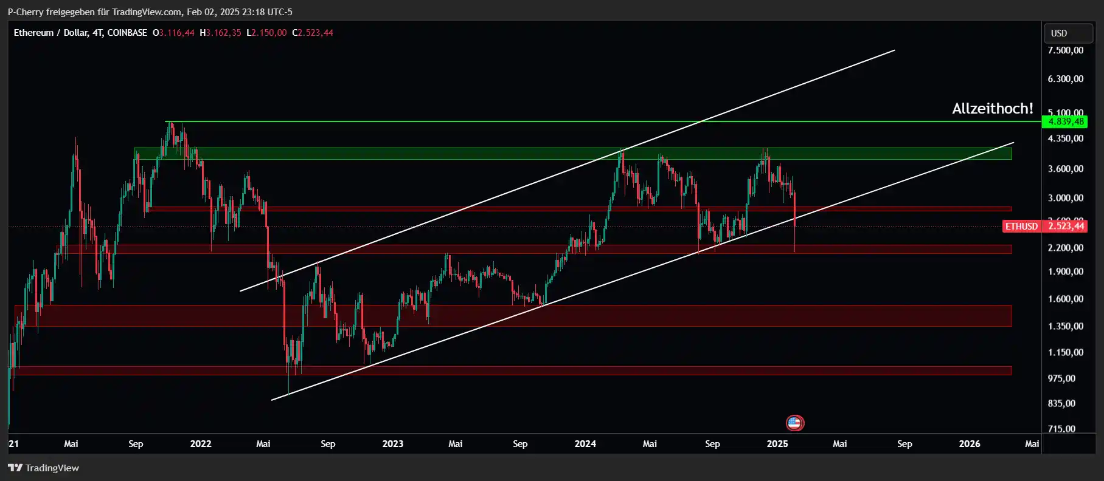This screenshot has width=1104, height=481.
Task: Click the 6.300,00 price axis label
Action: coord(1066,79)
